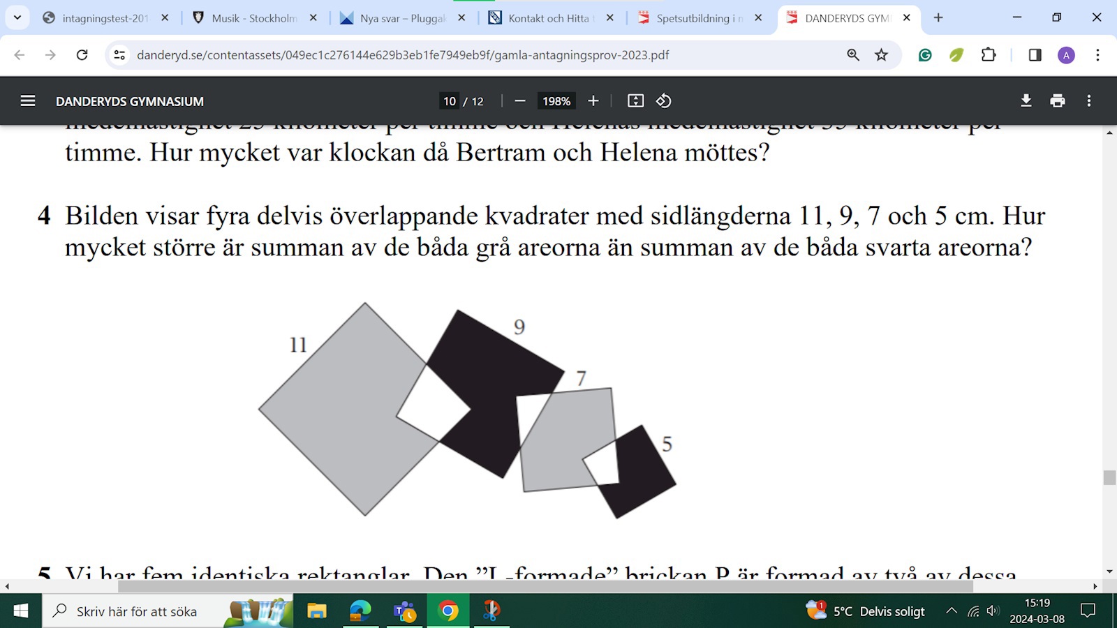Screen dimensions: 1117x628
Task: Click the fit to page icon
Action: [x=635, y=101]
